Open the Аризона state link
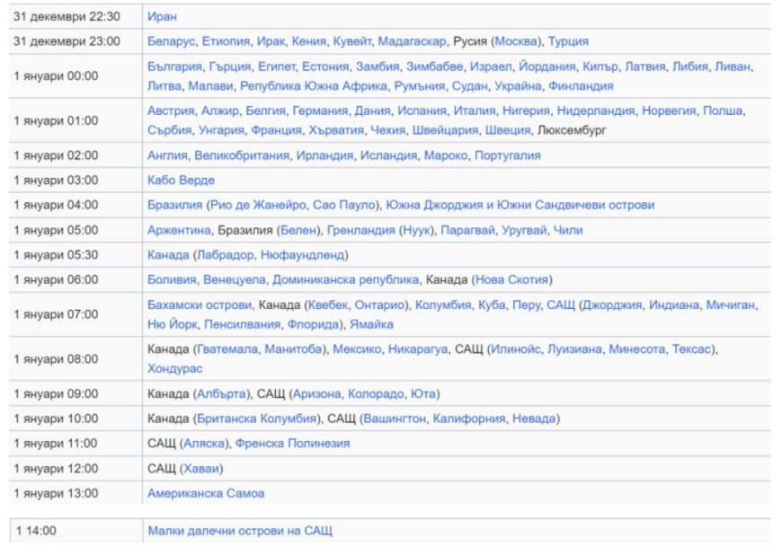Viewport: 782px width, 555px height. (317, 393)
